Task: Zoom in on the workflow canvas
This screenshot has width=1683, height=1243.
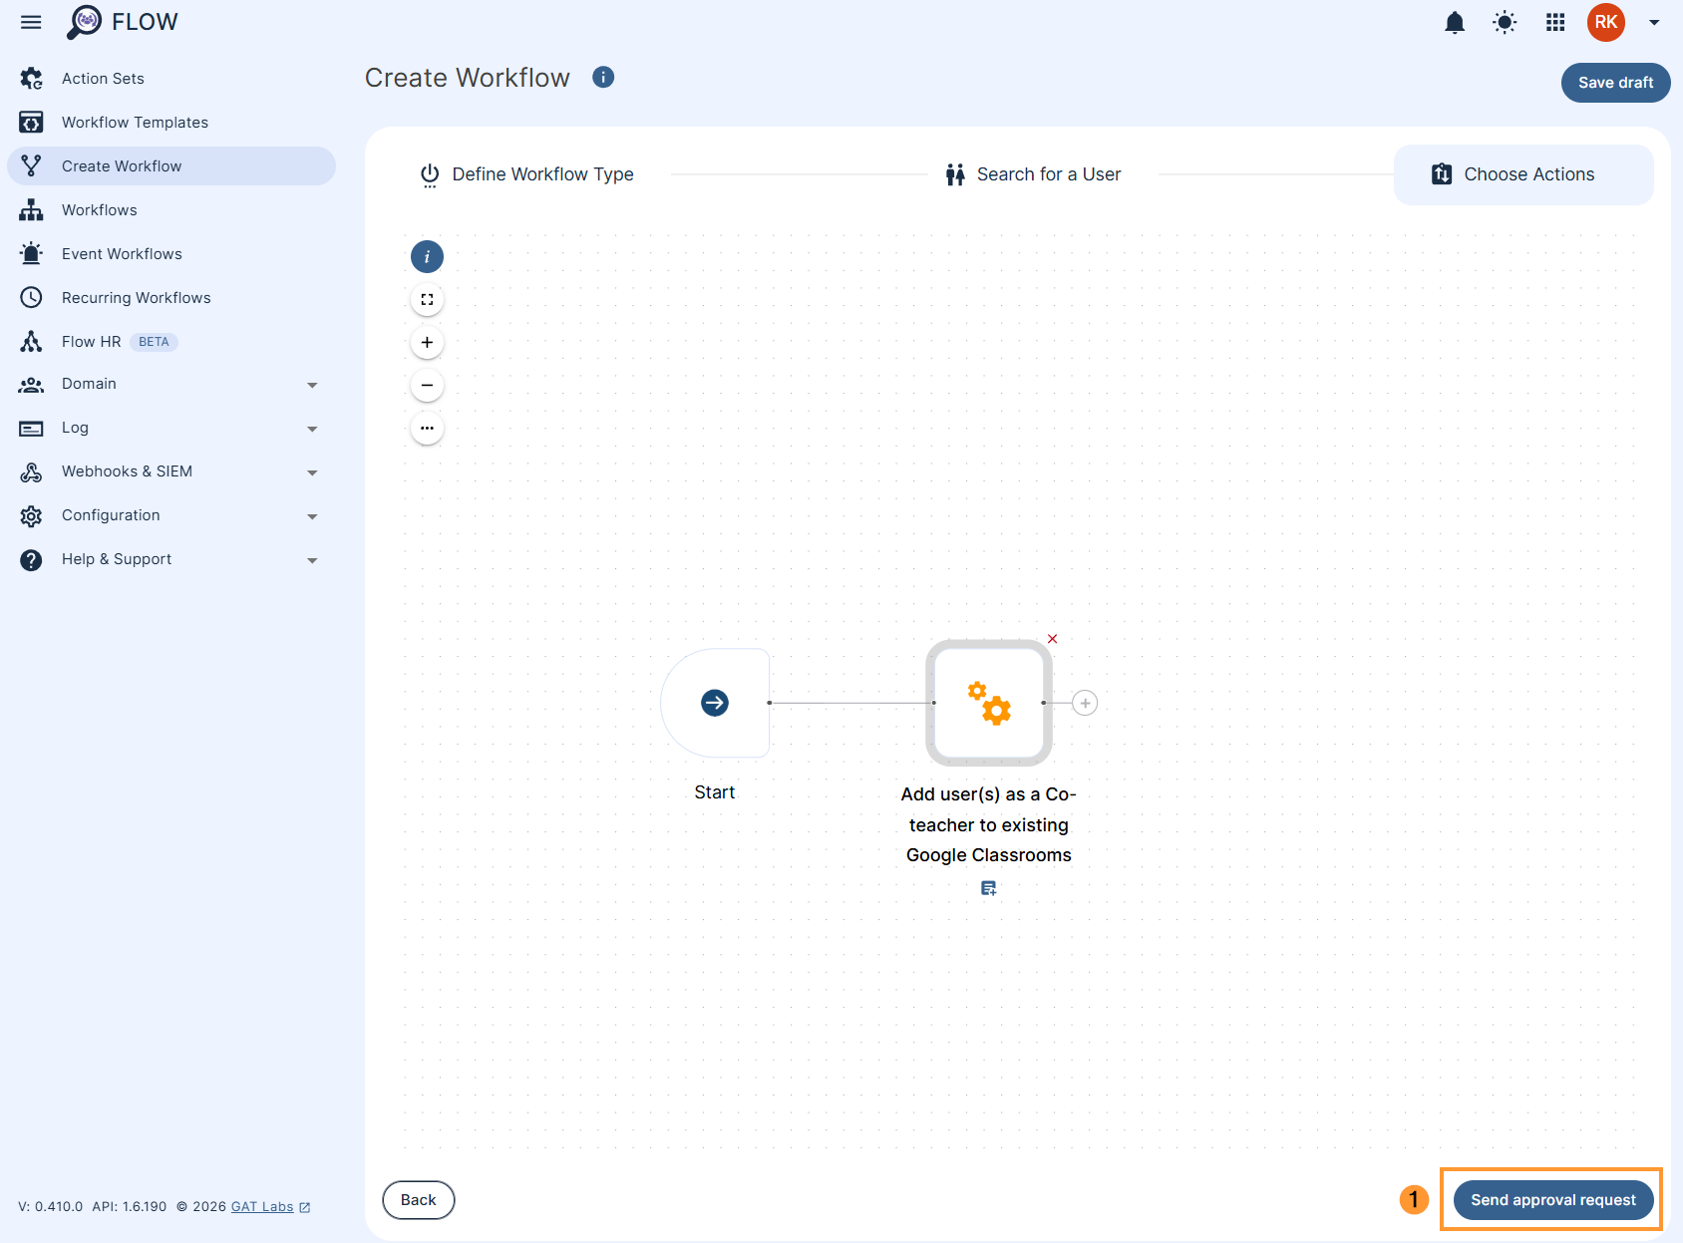Action: coord(427,342)
